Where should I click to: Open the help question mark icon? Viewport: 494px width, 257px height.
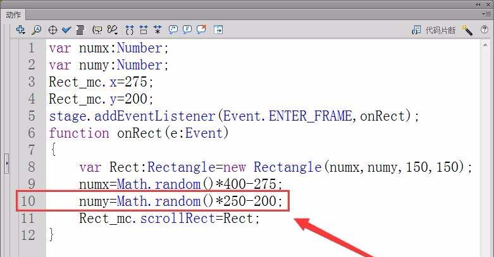tap(485, 30)
